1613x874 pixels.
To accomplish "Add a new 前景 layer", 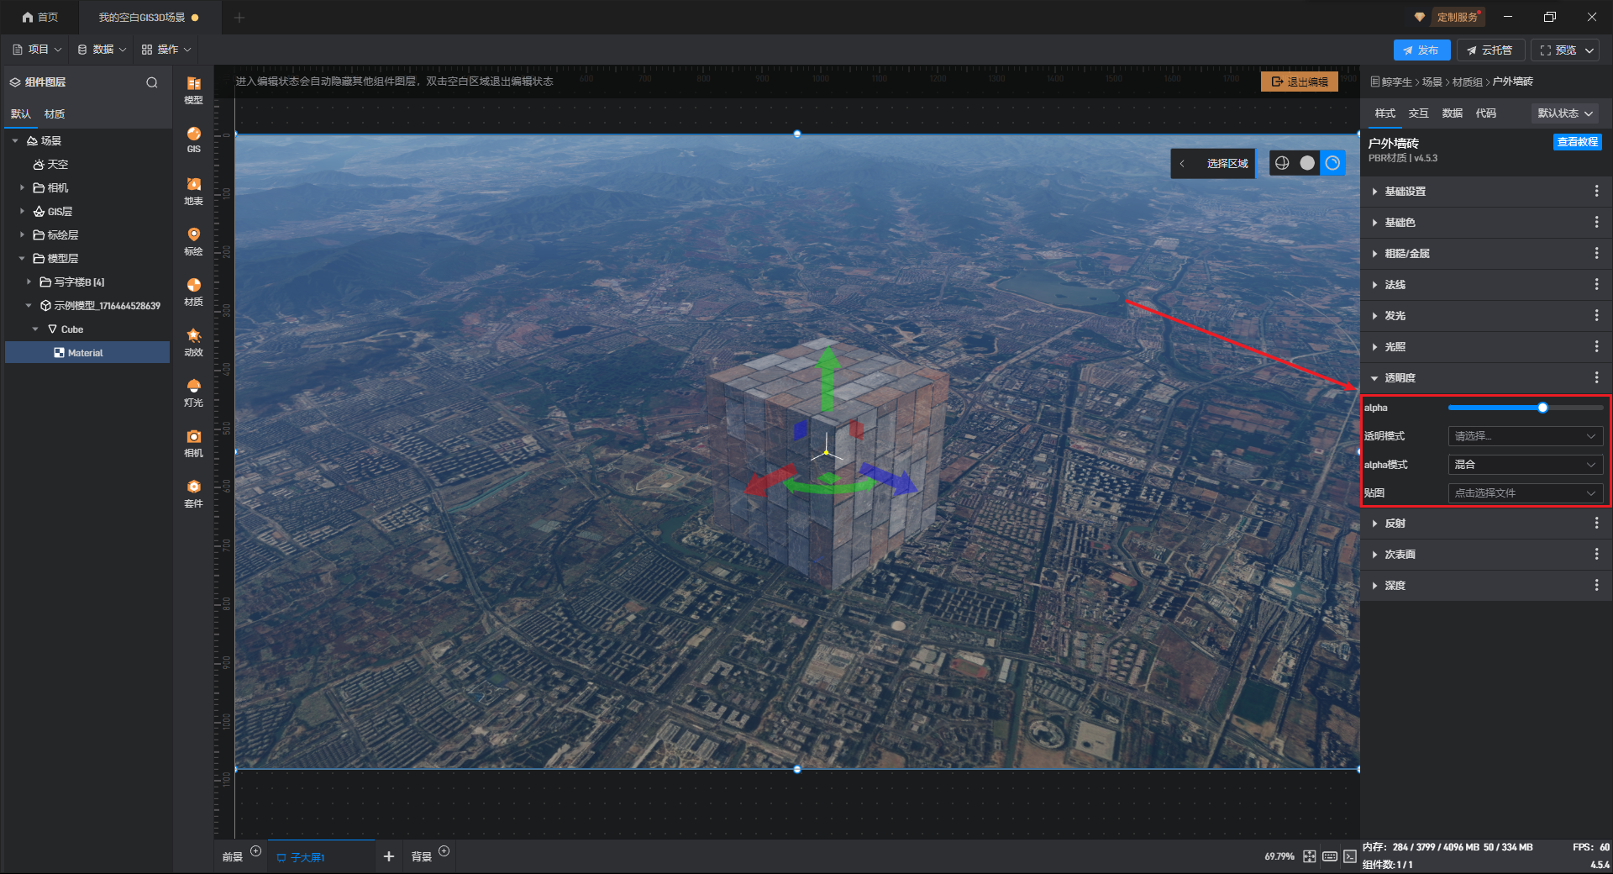I will (256, 851).
